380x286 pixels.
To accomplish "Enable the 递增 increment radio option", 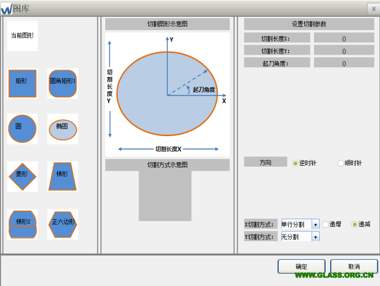I will [x=325, y=224].
